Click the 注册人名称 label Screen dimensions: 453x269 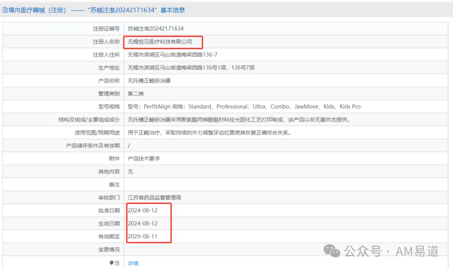point(106,42)
